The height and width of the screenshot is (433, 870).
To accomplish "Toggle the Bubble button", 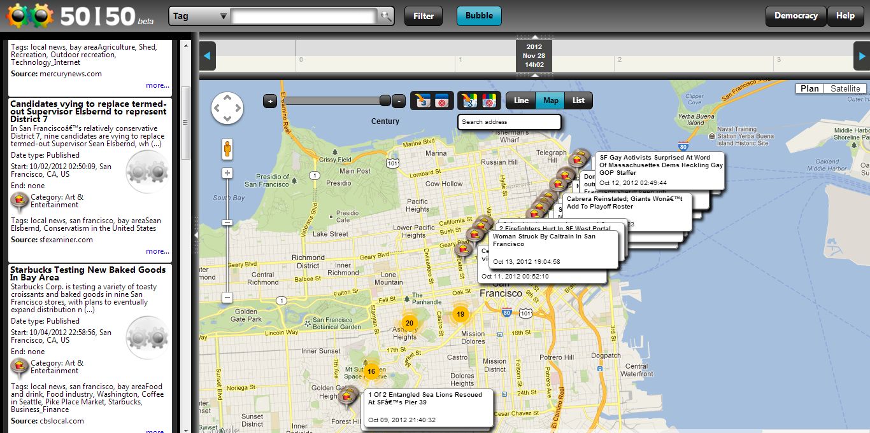I will pos(479,16).
